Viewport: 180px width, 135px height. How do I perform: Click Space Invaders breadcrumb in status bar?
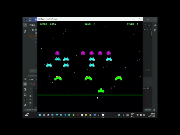coord(31,110)
